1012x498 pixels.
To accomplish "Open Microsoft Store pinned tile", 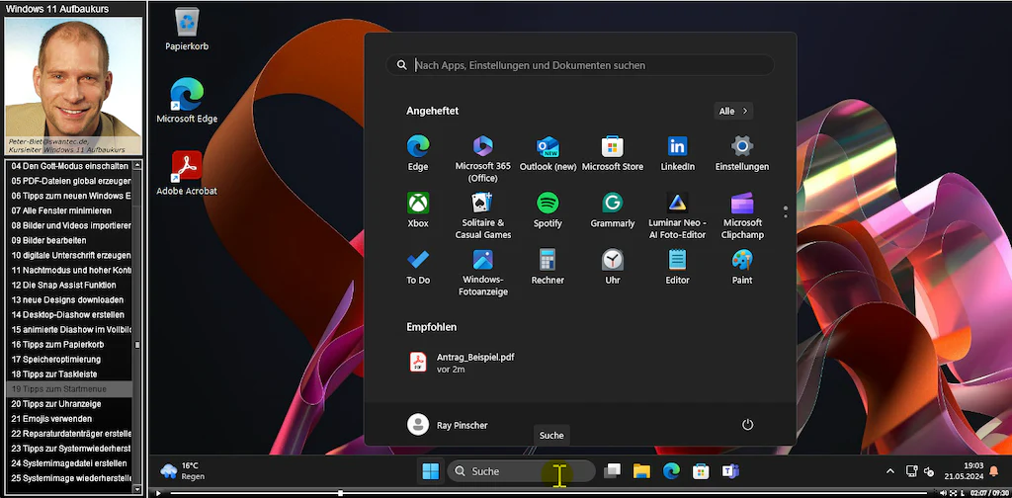I will [x=613, y=153].
